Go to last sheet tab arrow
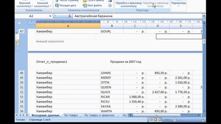 click(x=27, y=115)
